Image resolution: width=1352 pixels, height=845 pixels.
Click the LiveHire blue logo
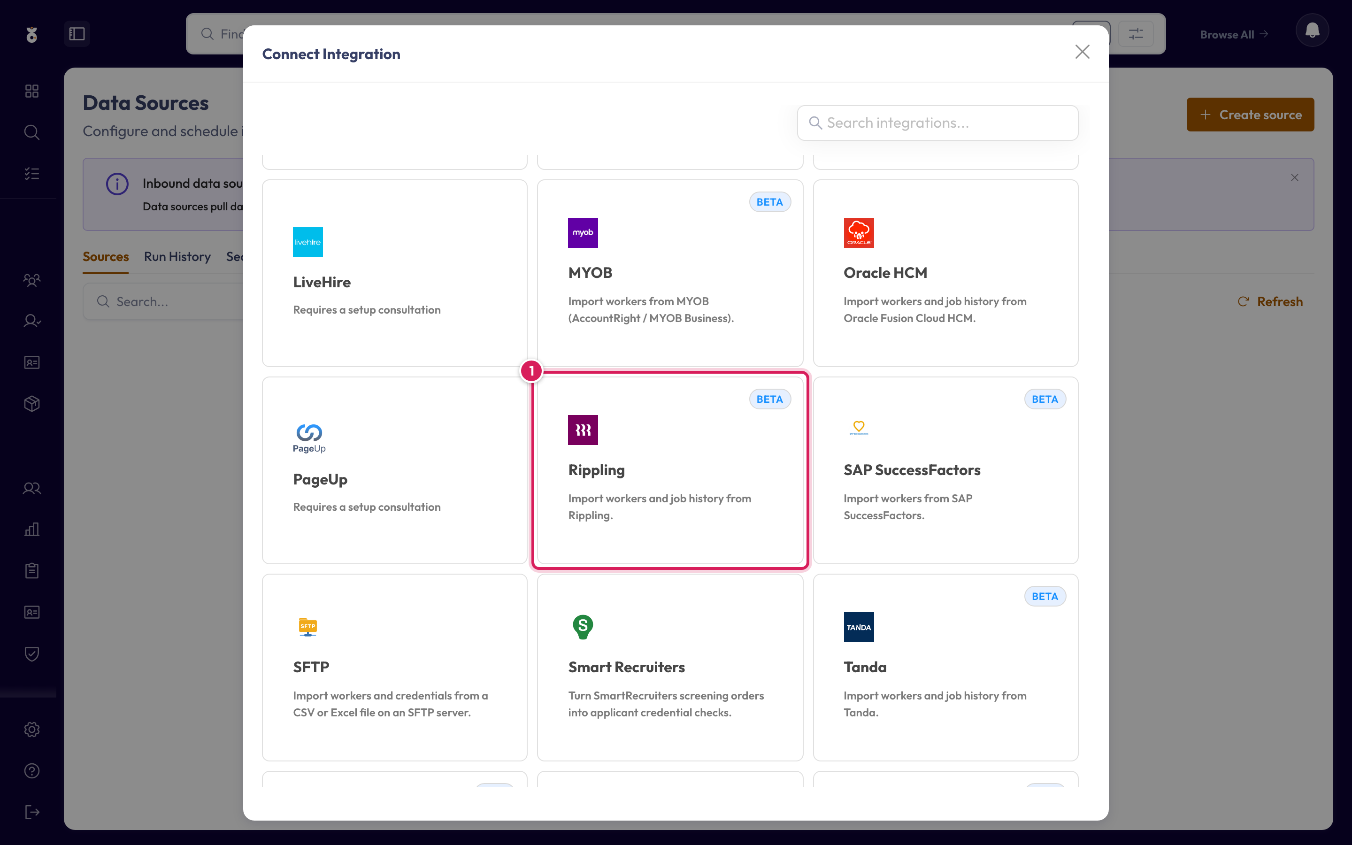coord(308,242)
